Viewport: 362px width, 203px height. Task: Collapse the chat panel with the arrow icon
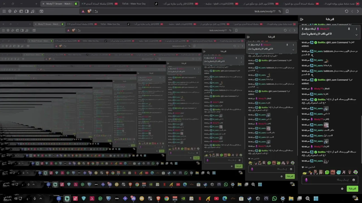coord(301,19)
